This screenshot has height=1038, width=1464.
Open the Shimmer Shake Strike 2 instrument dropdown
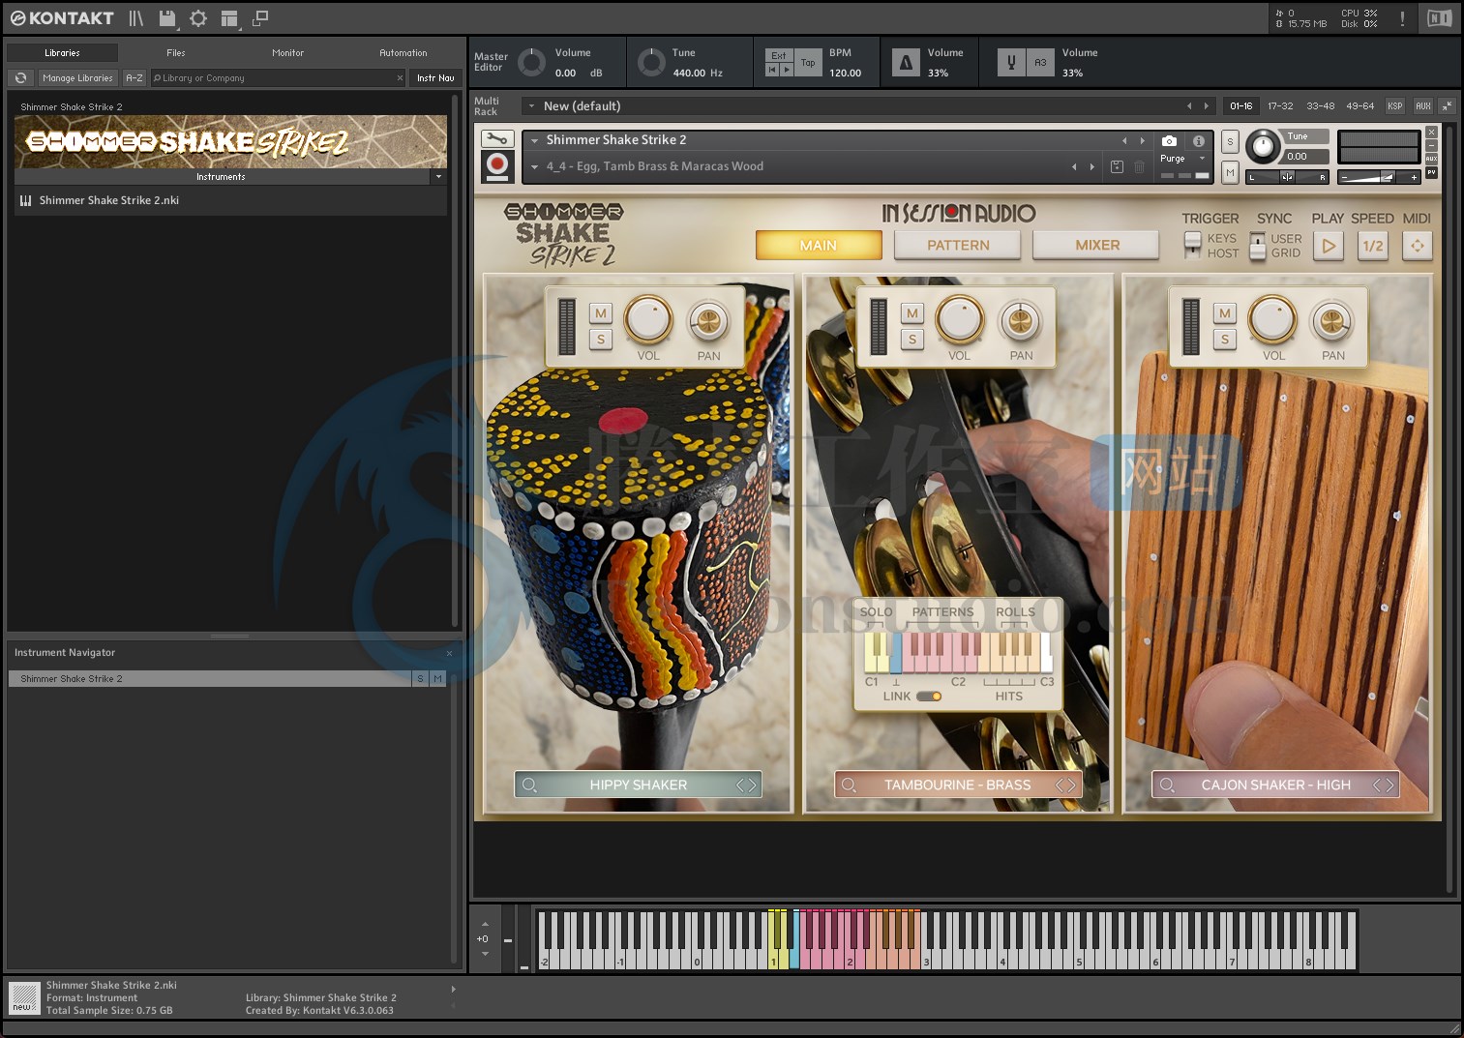pos(534,140)
